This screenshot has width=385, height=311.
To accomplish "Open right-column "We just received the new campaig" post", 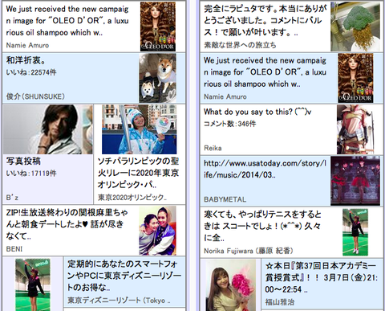I will click(265, 72).
